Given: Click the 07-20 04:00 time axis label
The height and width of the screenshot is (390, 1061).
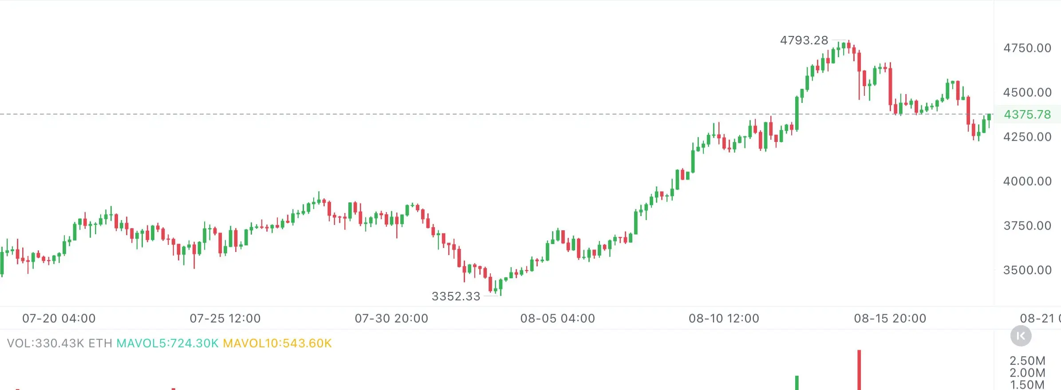Looking at the screenshot, I should pos(59,319).
